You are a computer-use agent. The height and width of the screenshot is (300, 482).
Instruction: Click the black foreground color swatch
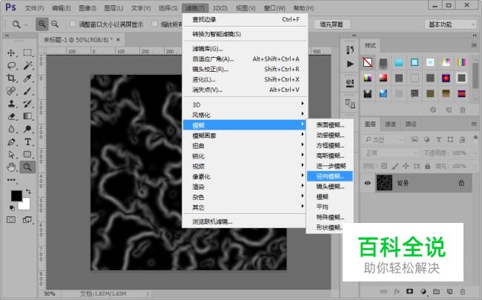click(x=16, y=196)
